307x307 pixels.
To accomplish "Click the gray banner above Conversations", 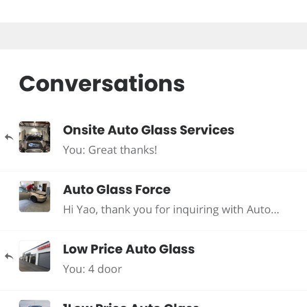I will [153, 36].
